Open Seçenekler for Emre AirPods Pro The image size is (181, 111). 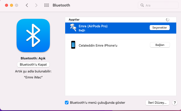pyautogui.click(x=160, y=28)
